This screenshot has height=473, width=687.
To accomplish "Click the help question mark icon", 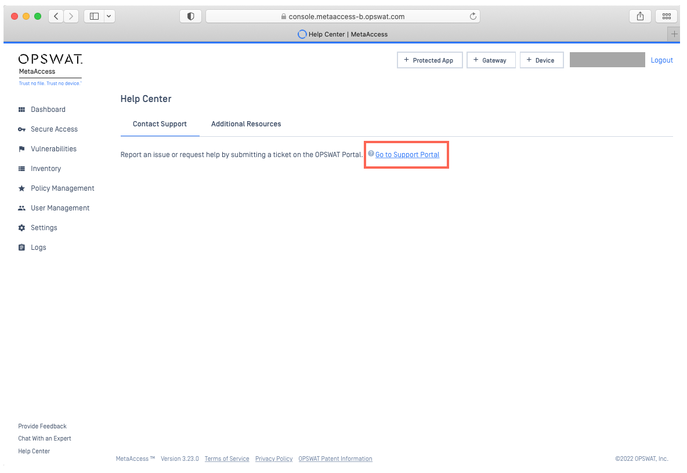I will 371,154.
